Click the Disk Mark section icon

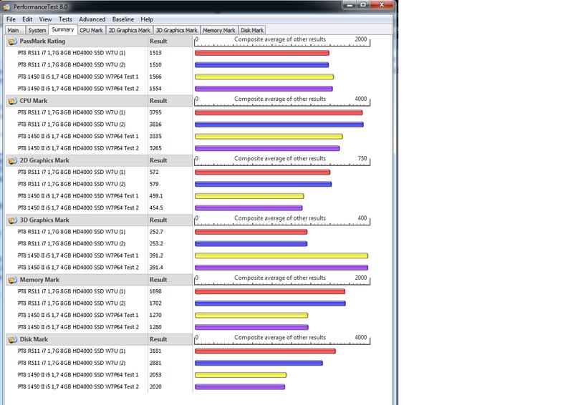(x=13, y=340)
